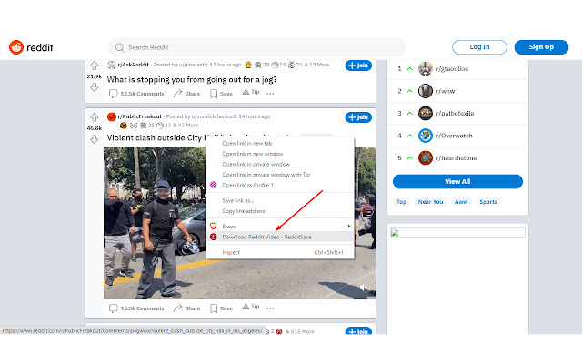Share the PublicFreakout post

[x=187, y=308]
